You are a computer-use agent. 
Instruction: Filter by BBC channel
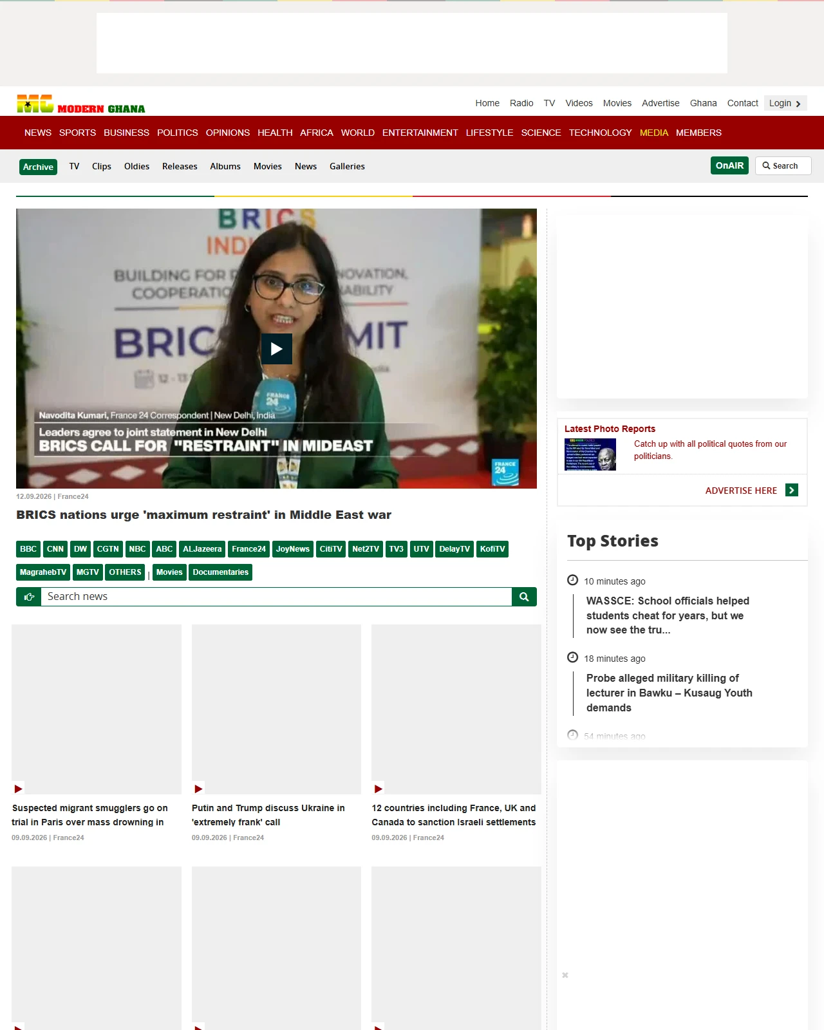point(28,549)
